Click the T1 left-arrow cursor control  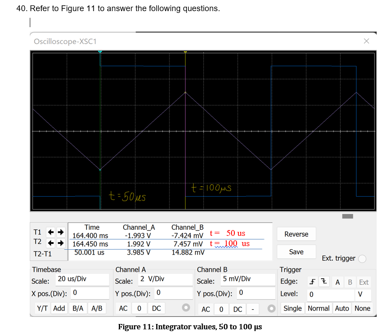pos(50,231)
